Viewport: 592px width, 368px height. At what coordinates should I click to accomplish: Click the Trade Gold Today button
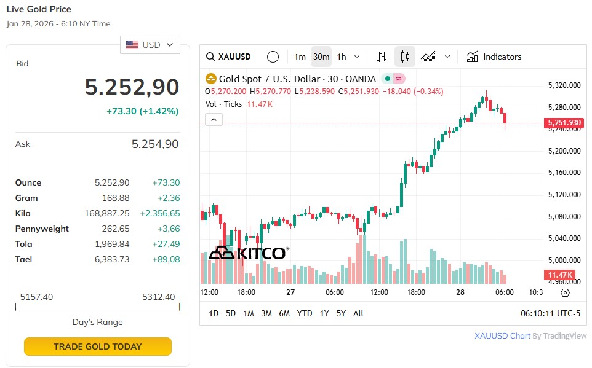[x=97, y=346]
